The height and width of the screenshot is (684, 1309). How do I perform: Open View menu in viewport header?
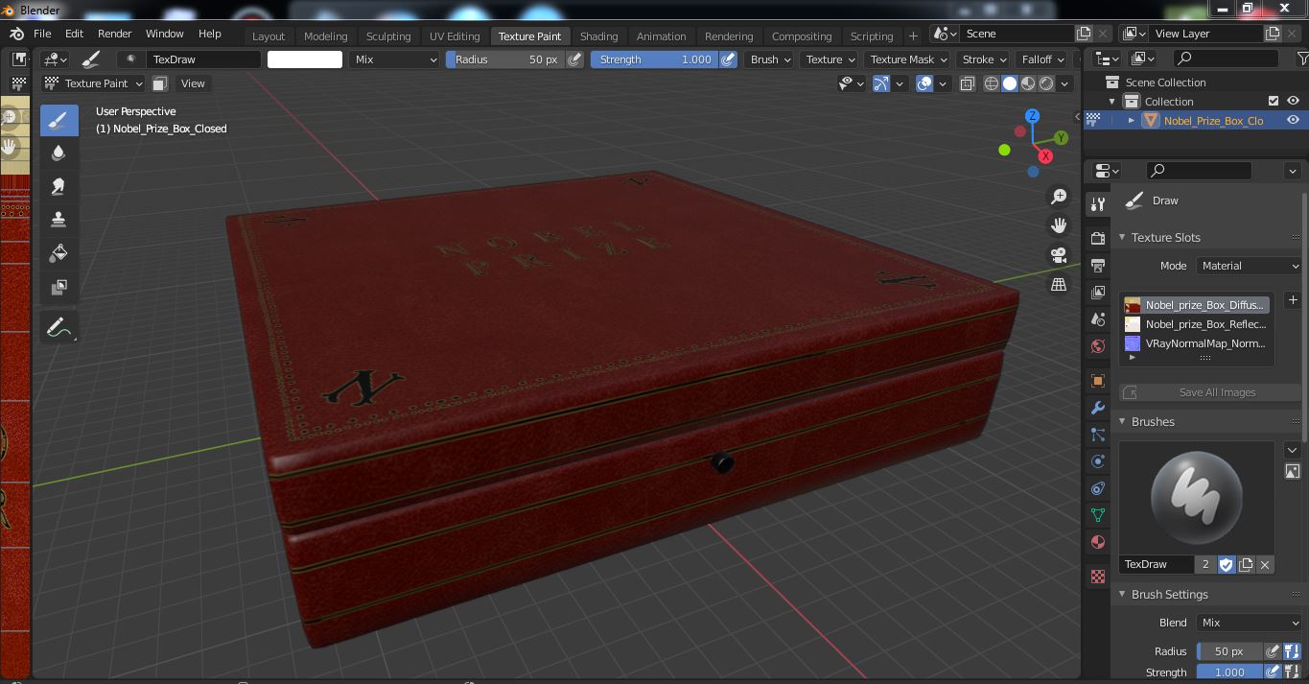coord(193,83)
